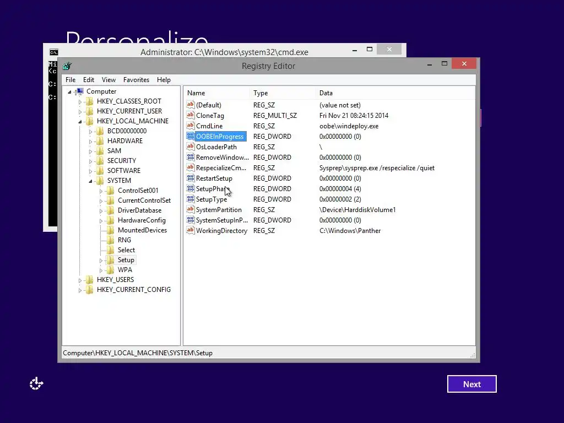Viewport: 564px width, 423px height.
Task: Click the HARDWARE folder icon
Action: click(100, 141)
